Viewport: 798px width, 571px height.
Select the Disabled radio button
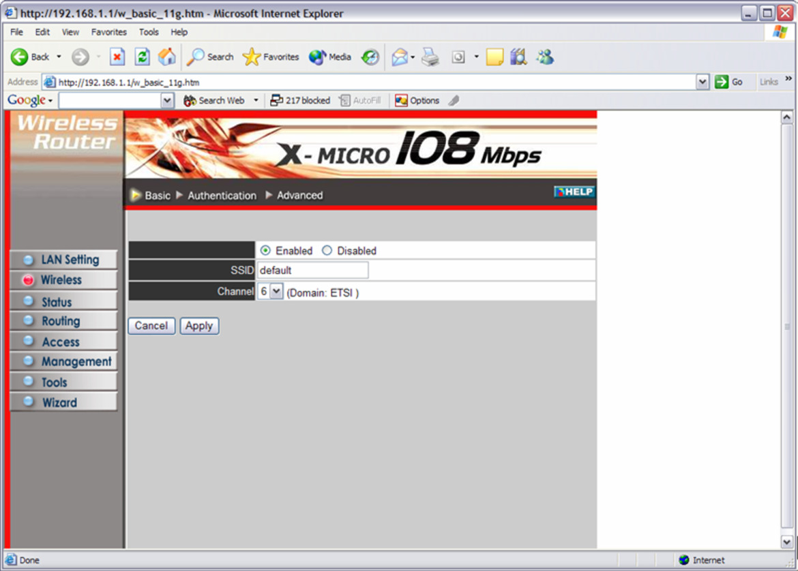(327, 250)
